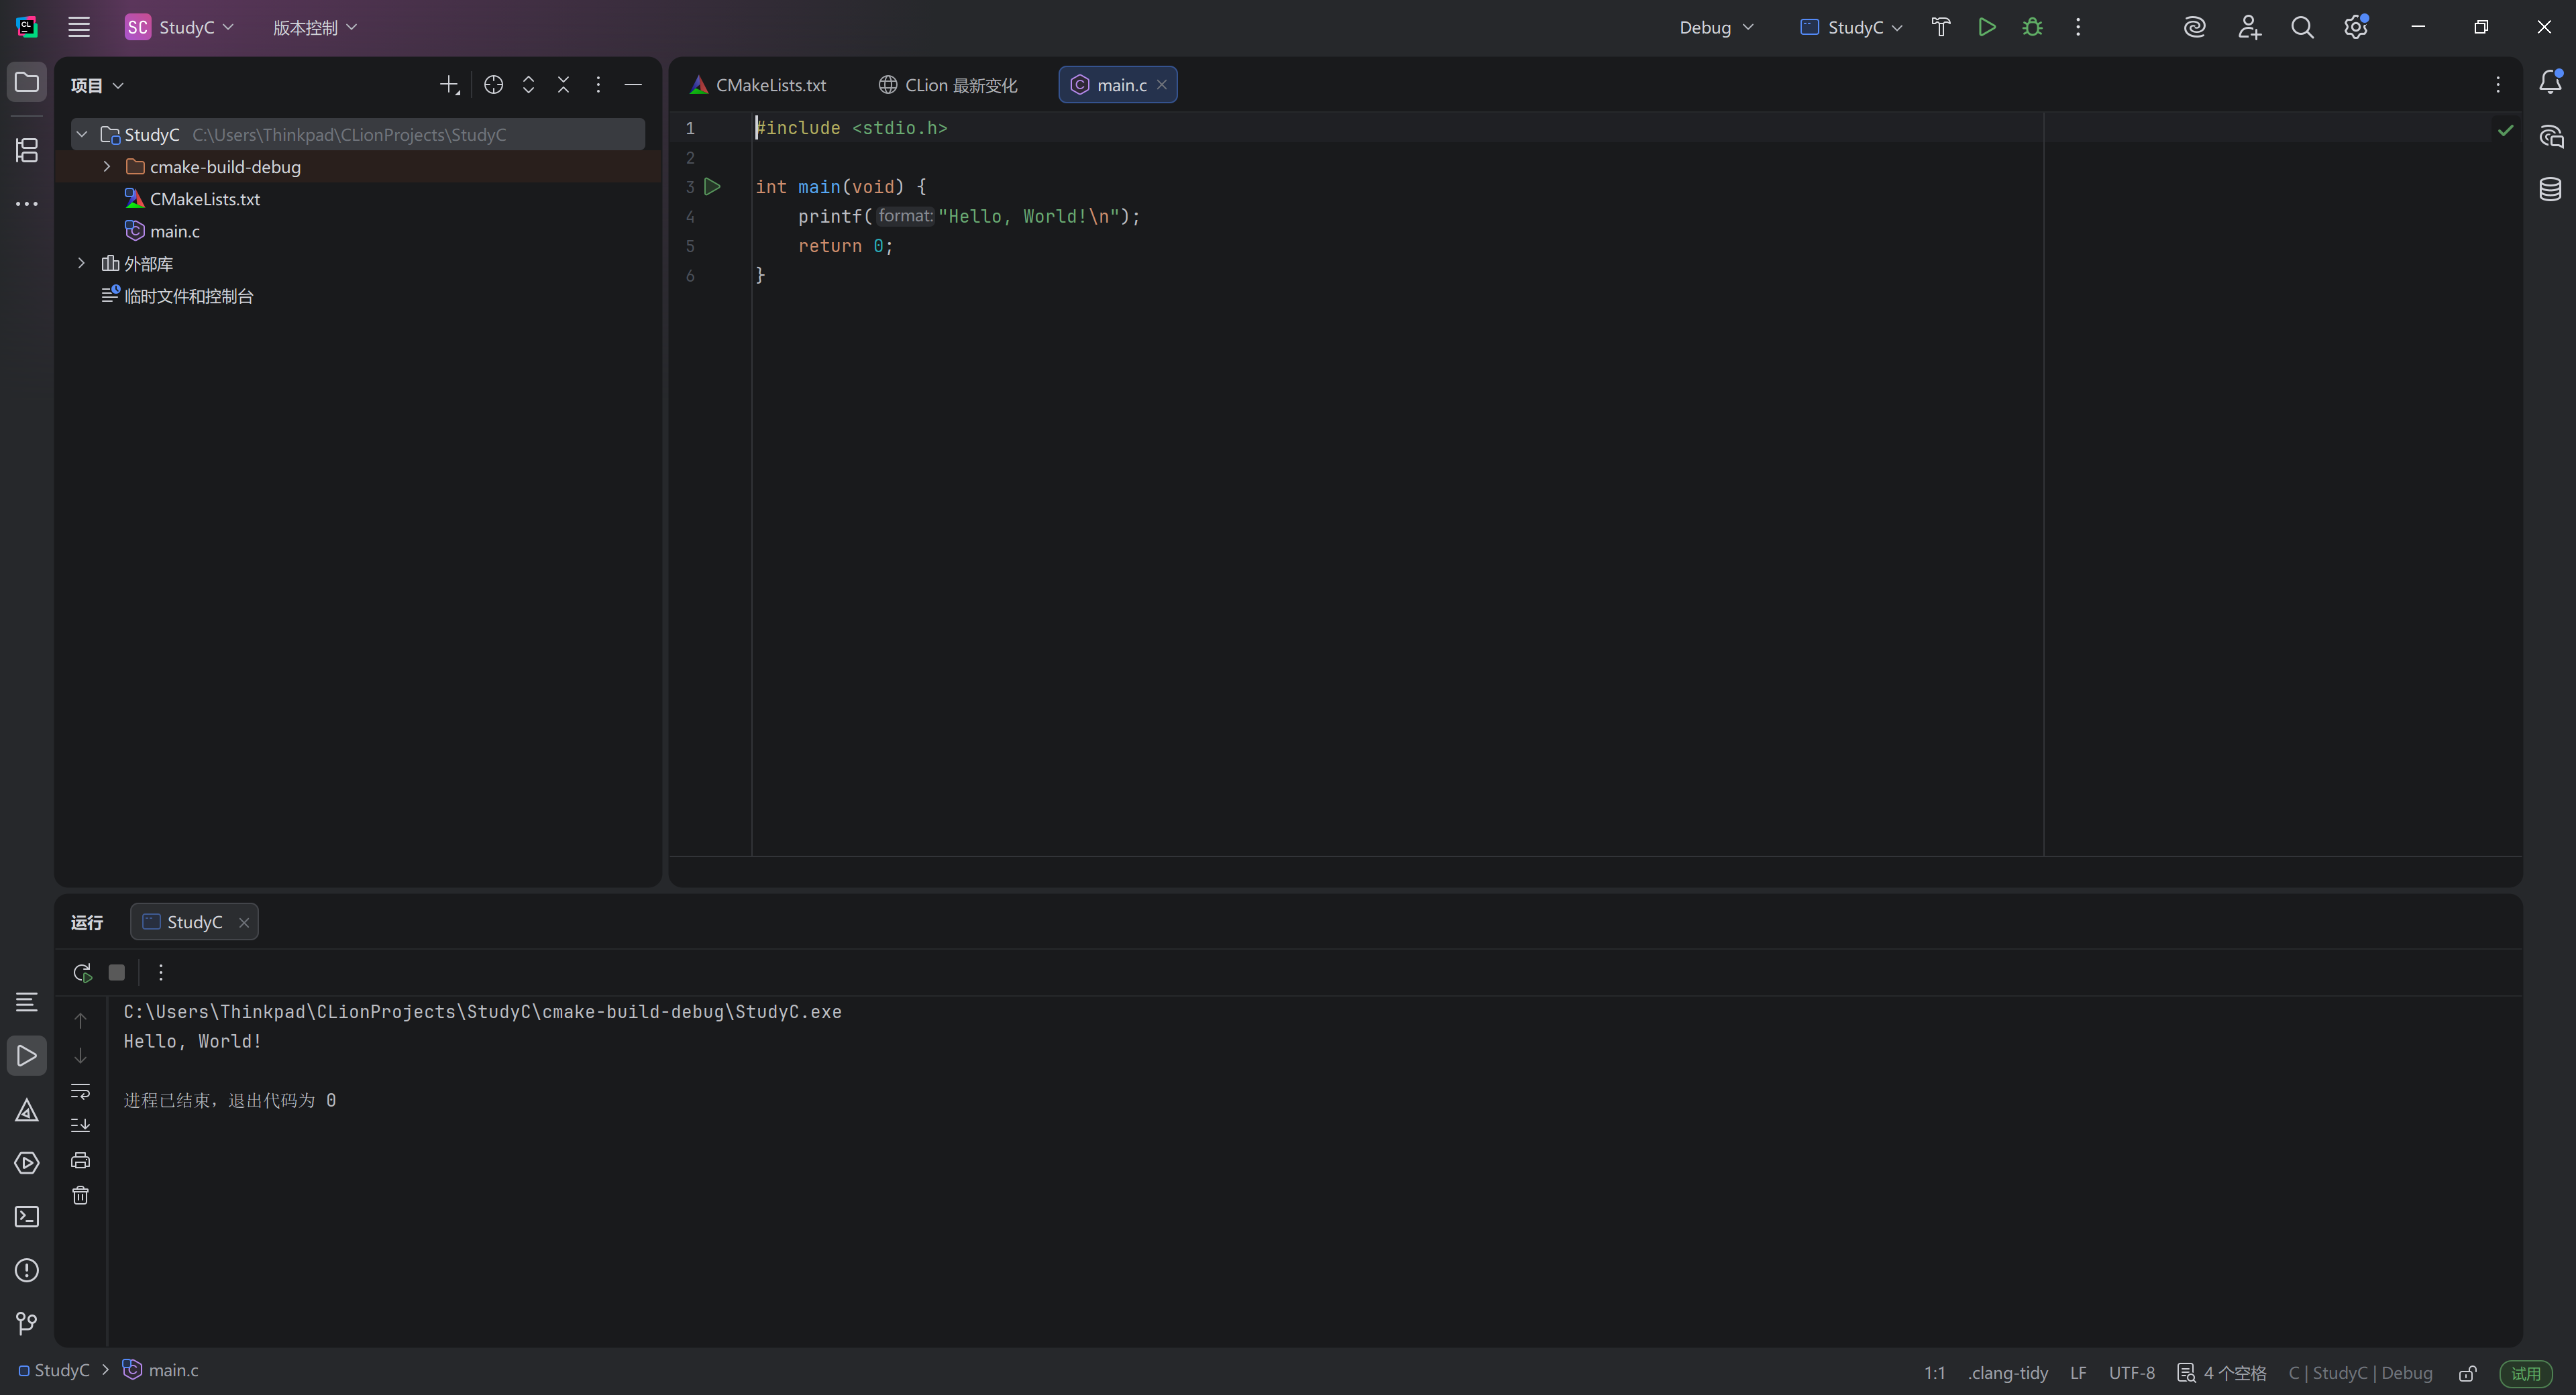Open Code With Me add-user icon

tap(2249, 27)
